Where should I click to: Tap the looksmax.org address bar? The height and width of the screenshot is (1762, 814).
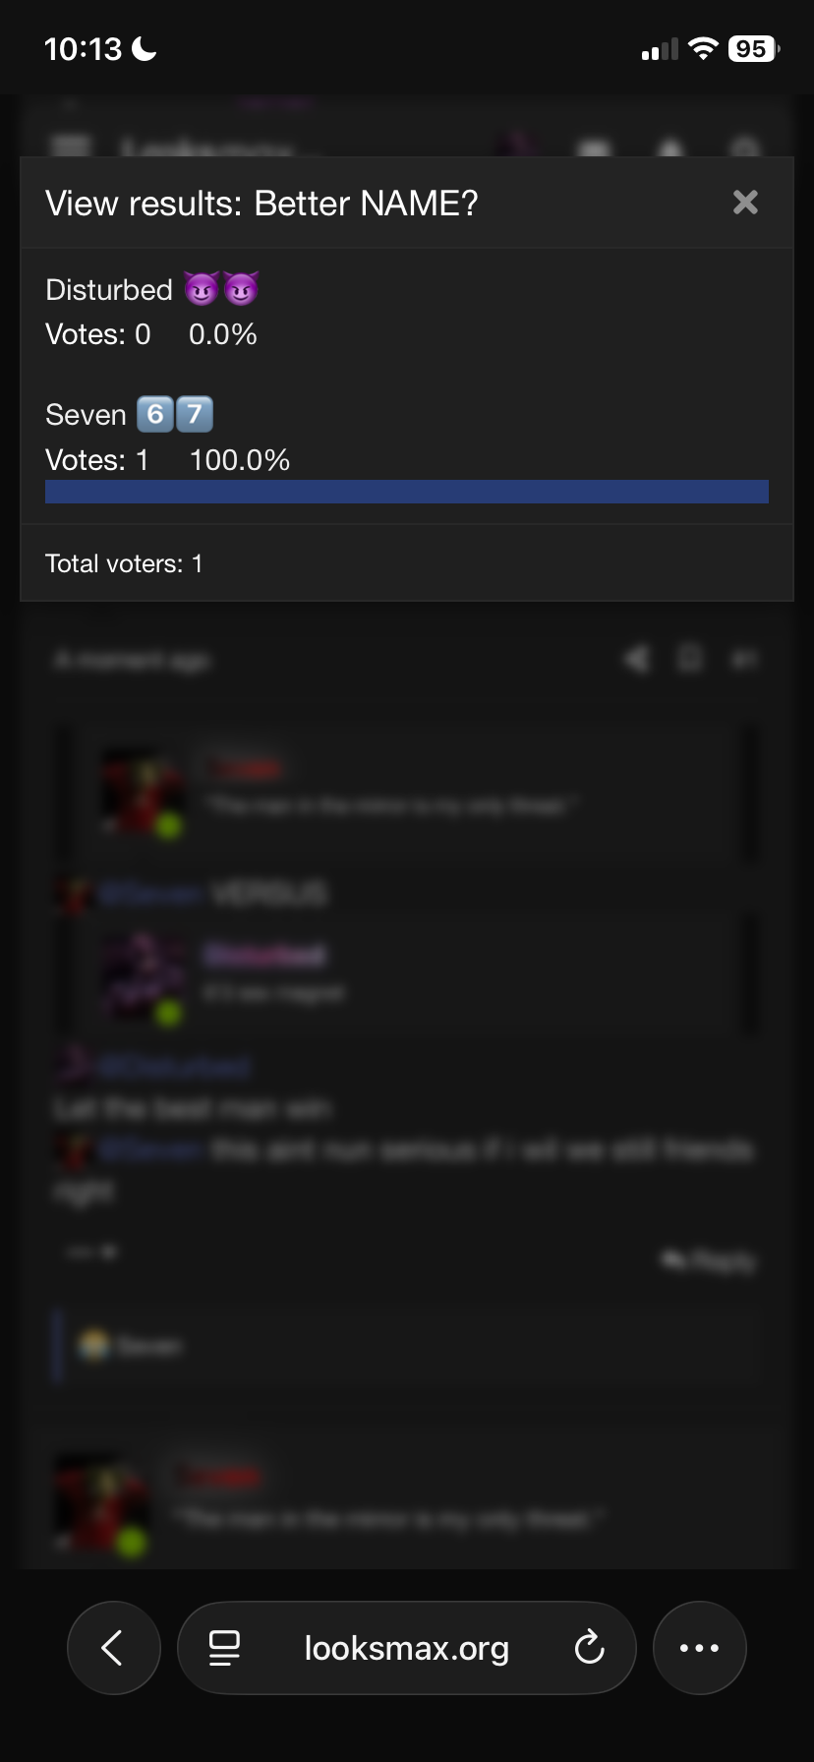point(407,1648)
